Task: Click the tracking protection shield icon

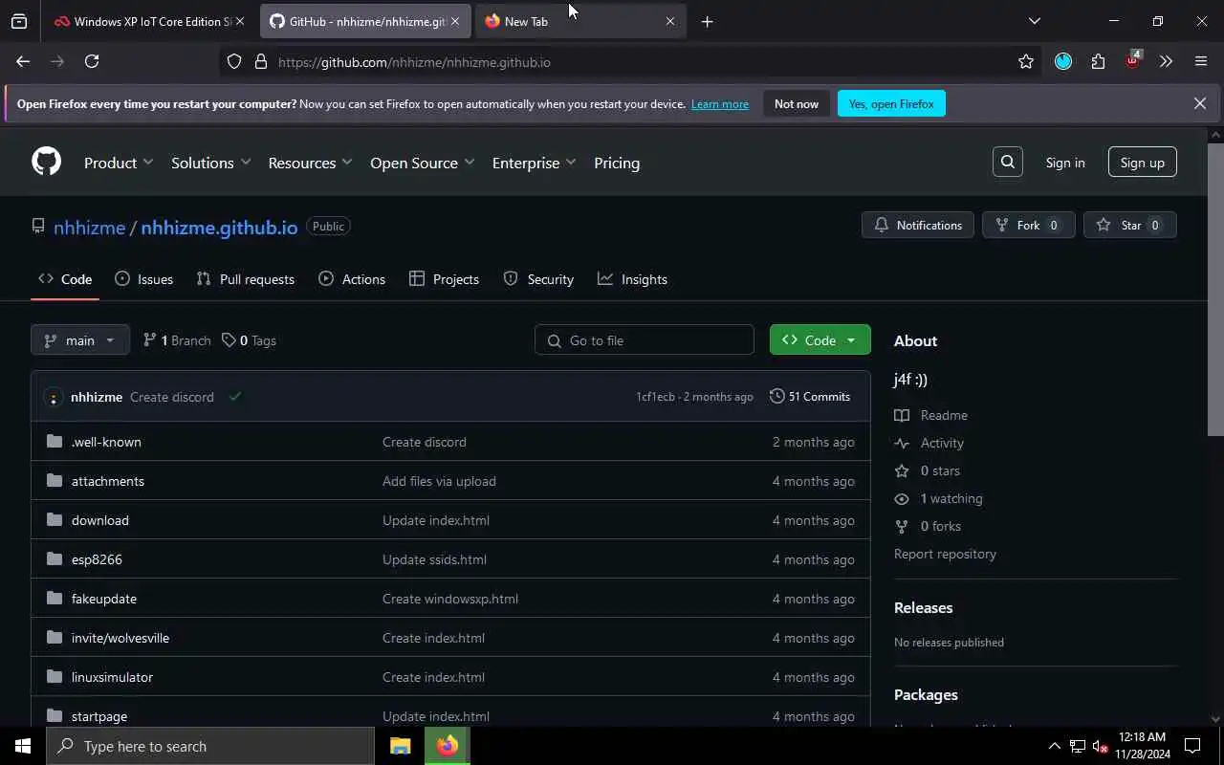Action: [x=234, y=62]
